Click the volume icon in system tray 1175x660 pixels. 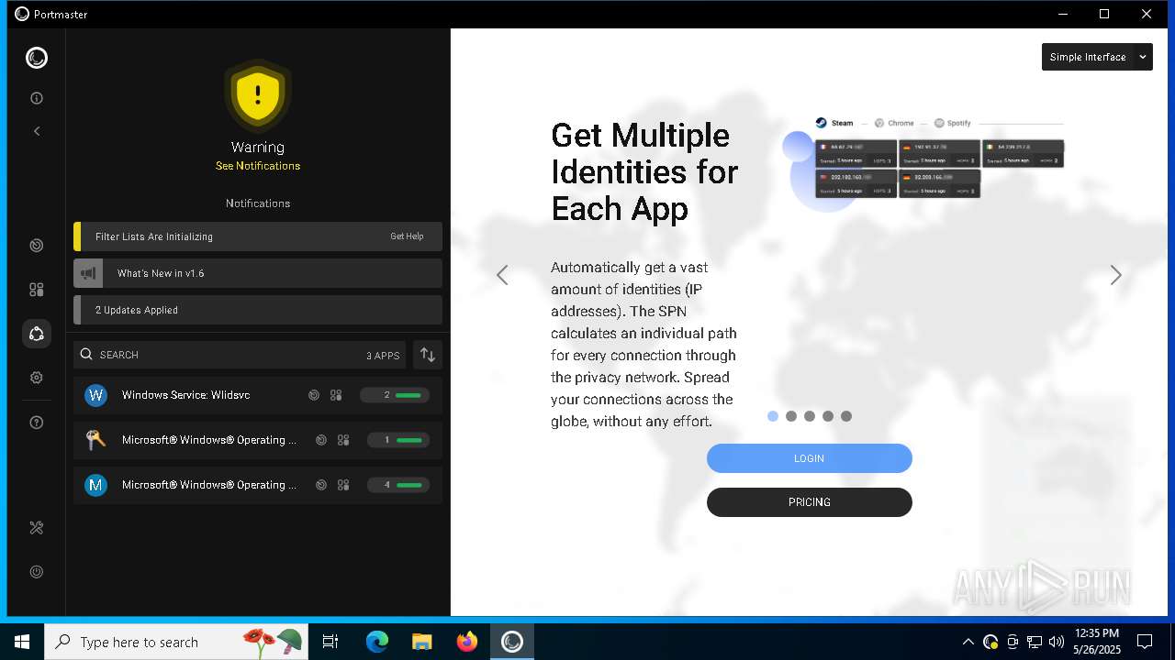point(1057,642)
